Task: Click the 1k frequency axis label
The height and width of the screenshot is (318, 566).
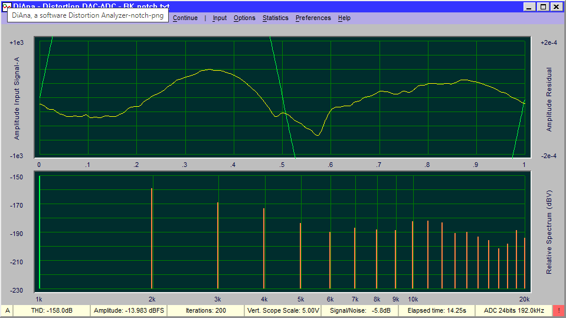Action: coord(39,299)
